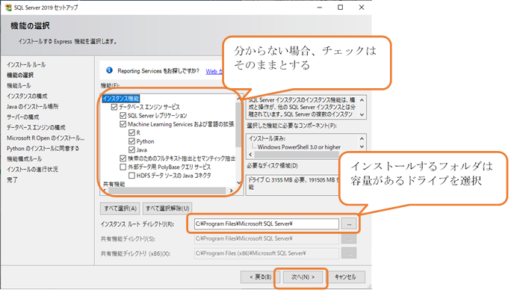This screenshot has width=511, height=293.
Task: Click the インストール済み: prerequisites heading
Action: (x=267, y=138)
